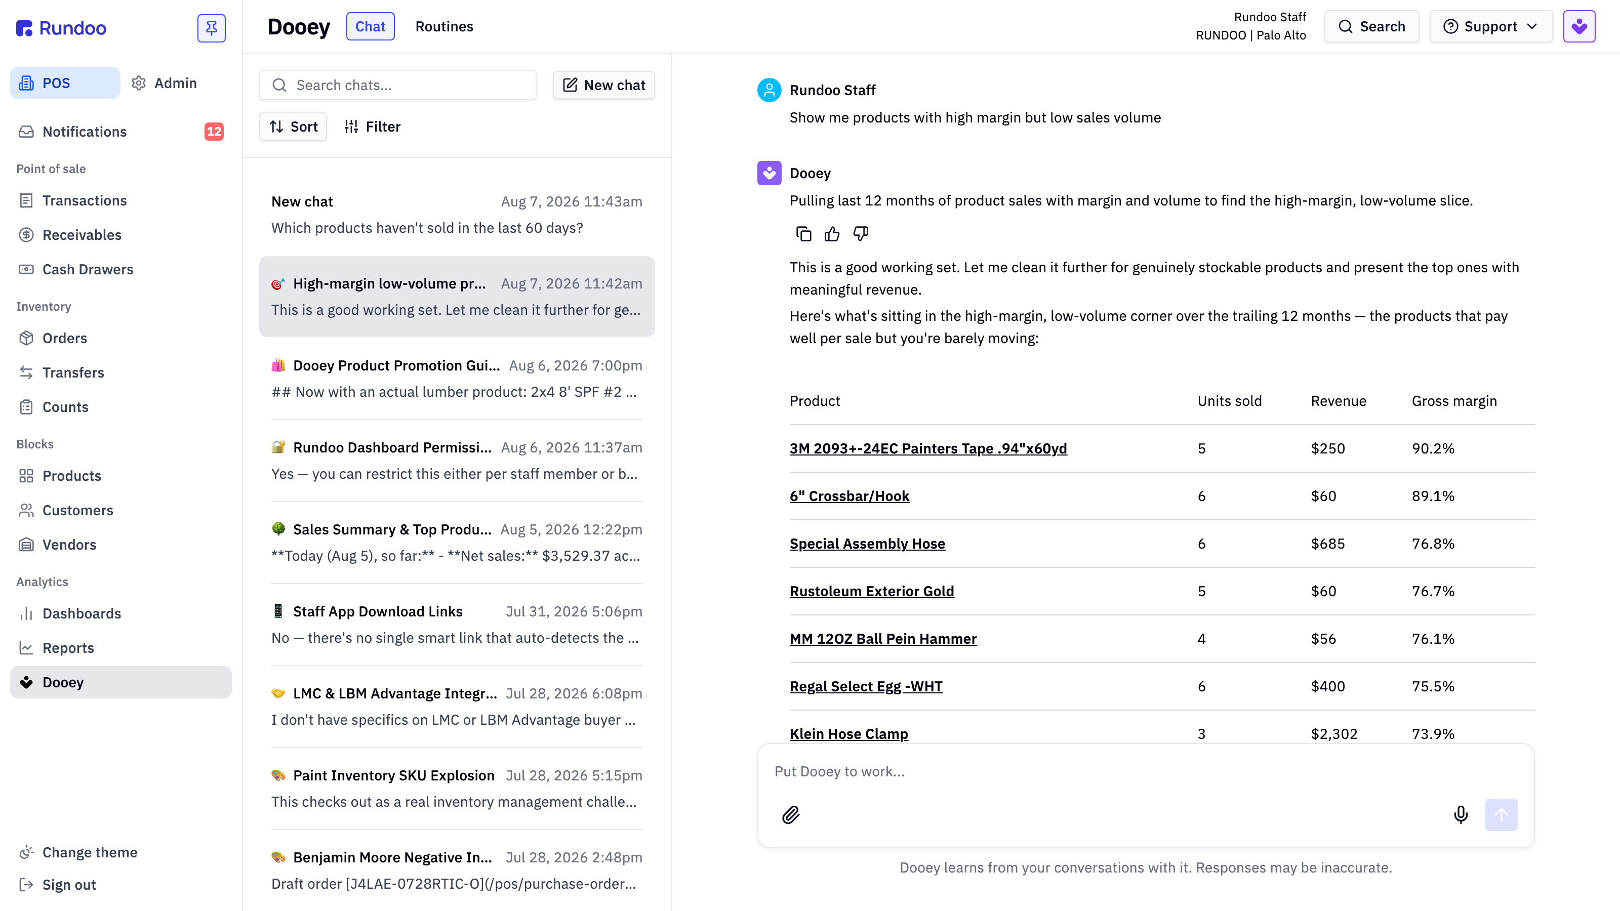Image resolution: width=1620 pixels, height=911 pixels.
Task: Open Cash Drawers
Action: click(x=121, y=269)
